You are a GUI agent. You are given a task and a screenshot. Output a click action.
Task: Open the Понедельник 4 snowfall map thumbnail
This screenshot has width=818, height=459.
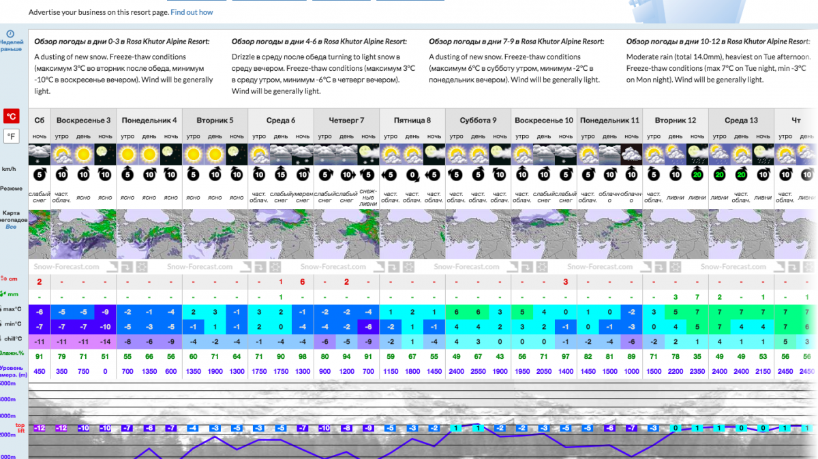pos(149,234)
